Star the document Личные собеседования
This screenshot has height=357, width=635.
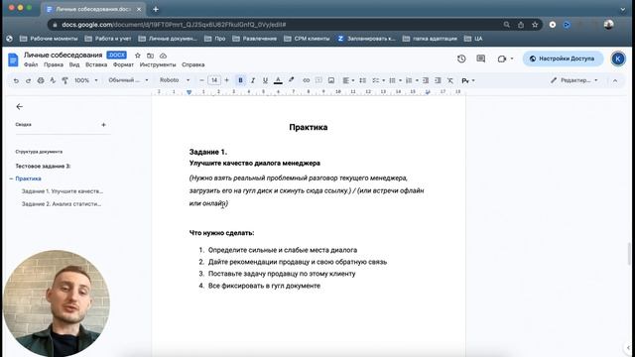pyautogui.click(x=138, y=56)
